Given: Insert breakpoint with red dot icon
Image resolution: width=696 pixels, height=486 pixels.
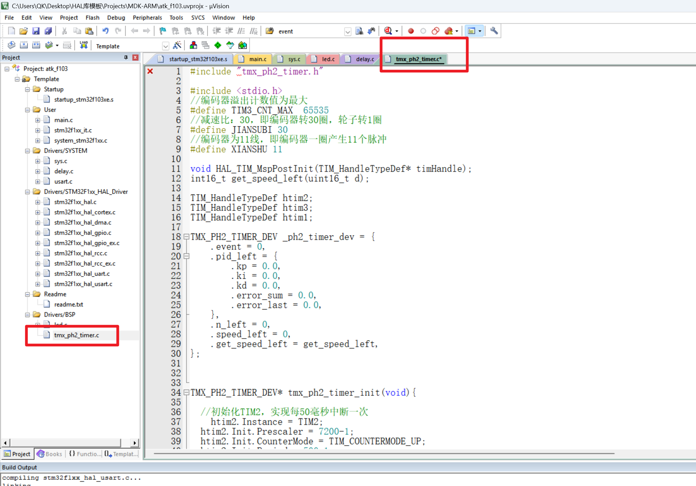Looking at the screenshot, I should [411, 31].
